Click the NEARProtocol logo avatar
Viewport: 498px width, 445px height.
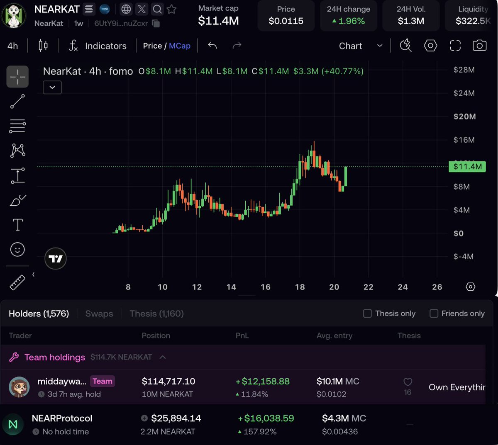tap(13, 424)
